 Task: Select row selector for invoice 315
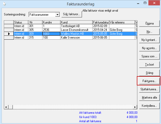(9, 38)
